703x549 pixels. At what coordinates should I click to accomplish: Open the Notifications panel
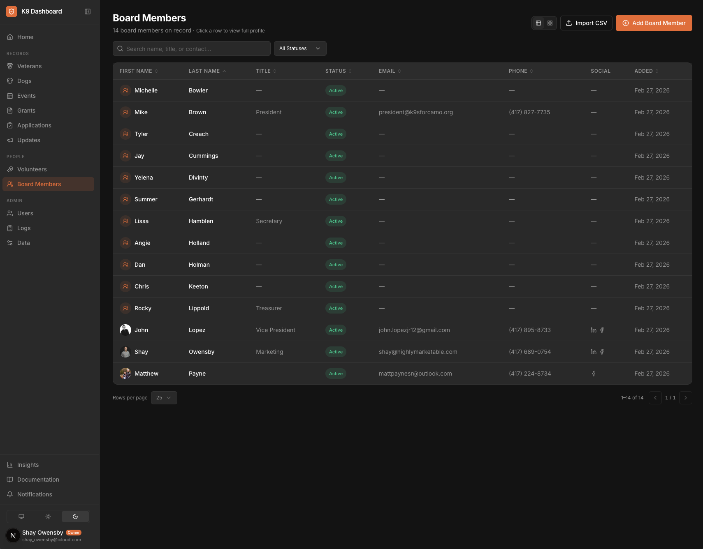click(x=35, y=494)
